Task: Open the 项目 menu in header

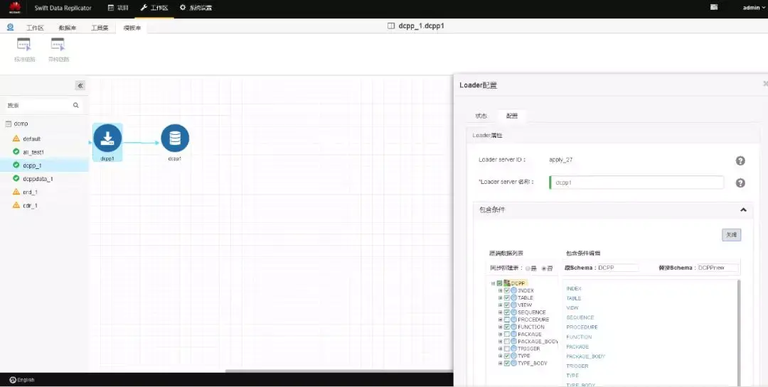Action: pos(118,7)
